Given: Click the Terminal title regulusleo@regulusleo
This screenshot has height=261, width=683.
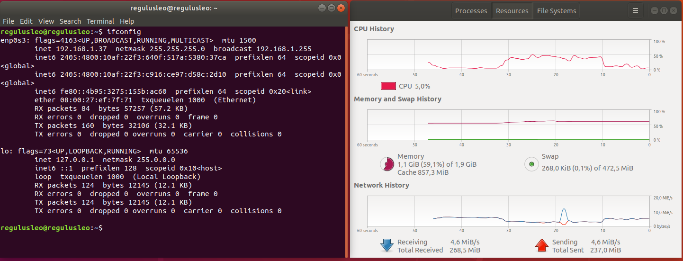Looking at the screenshot, I should point(174,8).
